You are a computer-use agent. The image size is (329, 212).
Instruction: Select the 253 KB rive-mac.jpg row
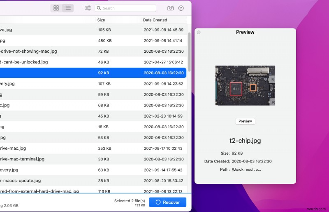(93, 148)
